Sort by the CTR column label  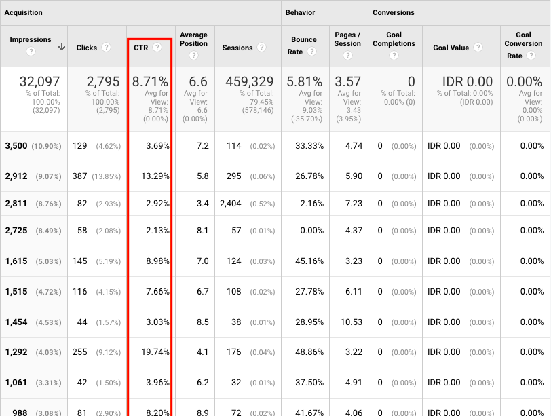point(140,48)
